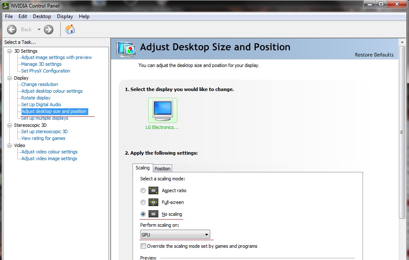The image size is (409, 260).
Task: Open the File menu
Action: pyautogui.click(x=9, y=16)
